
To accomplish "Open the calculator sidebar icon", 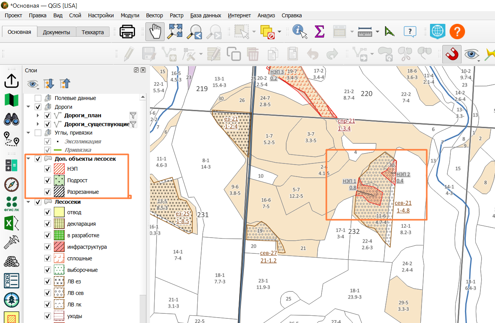I will coord(12,165).
